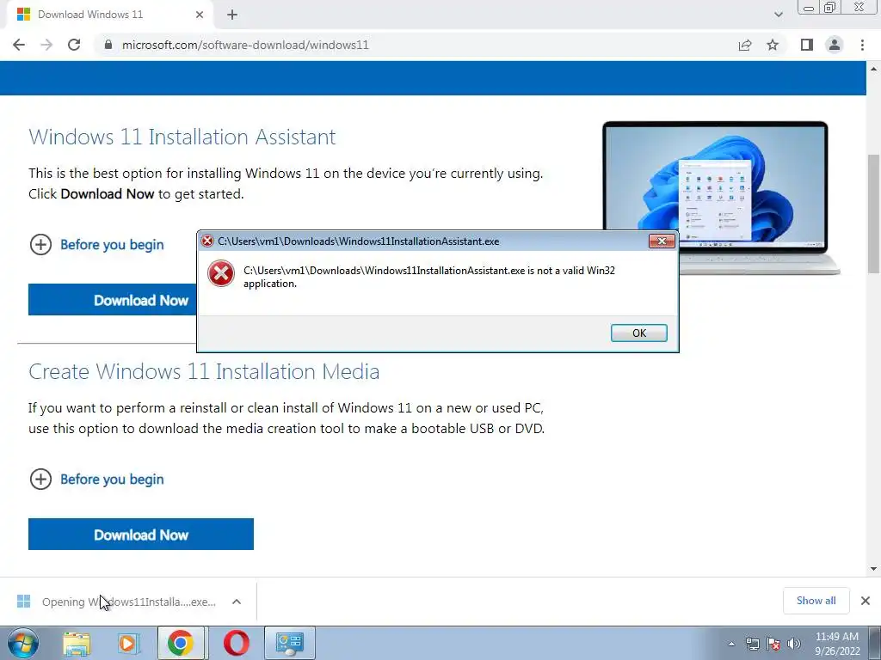881x660 pixels.
Task: Launch Opera browser from taskbar
Action: pyautogui.click(x=236, y=643)
